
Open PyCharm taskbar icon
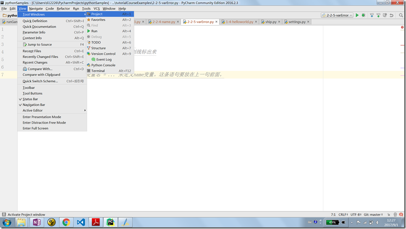coord(110,222)
